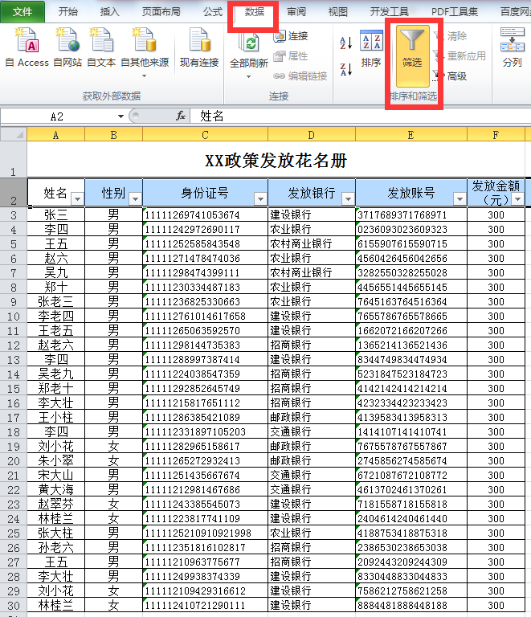This screenshot has height=617, width=531.
Task: Import data from text file (自文本)
Action: pos(101,47)
